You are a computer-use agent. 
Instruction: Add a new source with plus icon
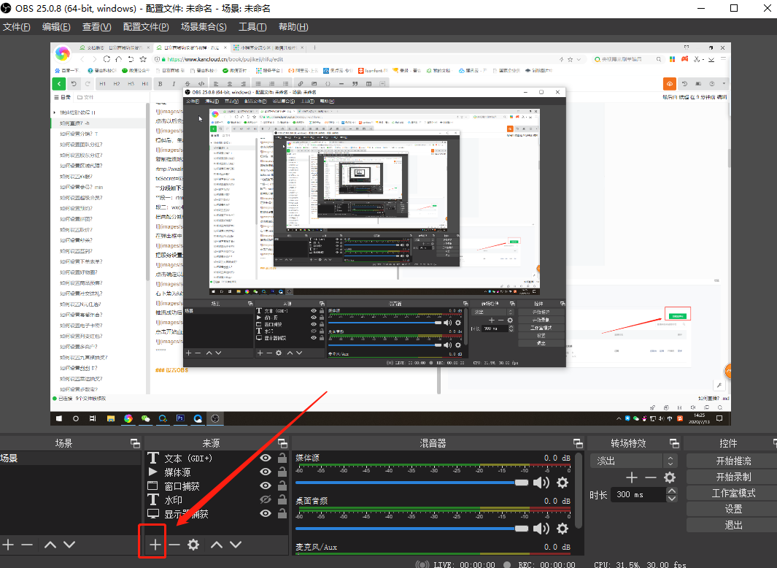(x=155, y=544)
